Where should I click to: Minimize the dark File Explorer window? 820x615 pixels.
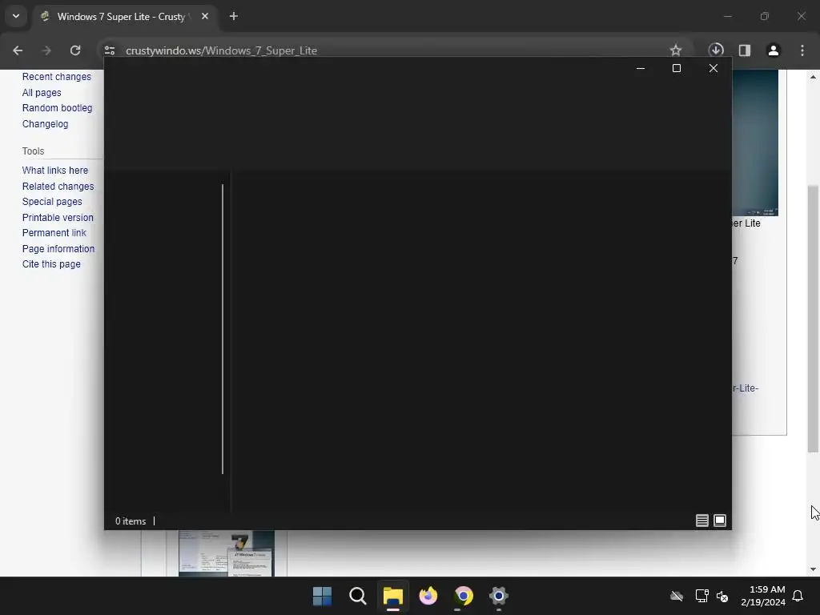[640, 69]
